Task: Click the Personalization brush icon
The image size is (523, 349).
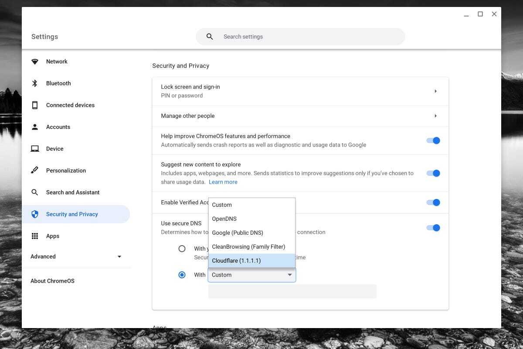Action: pyautogui.click(x=35, y=171)
